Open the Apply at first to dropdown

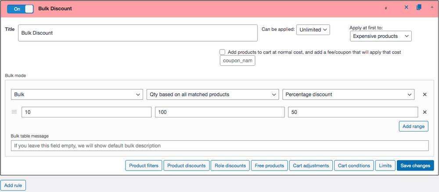coord(381,36)
